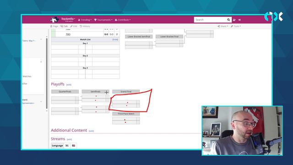Viewport: 293px width, 165px height.
Task: Open the History tab
Action: tap(85, 26)
